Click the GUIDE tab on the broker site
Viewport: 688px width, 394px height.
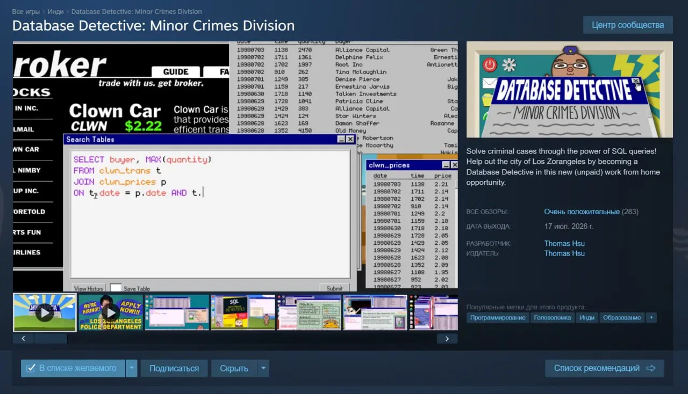pos(175,72)
